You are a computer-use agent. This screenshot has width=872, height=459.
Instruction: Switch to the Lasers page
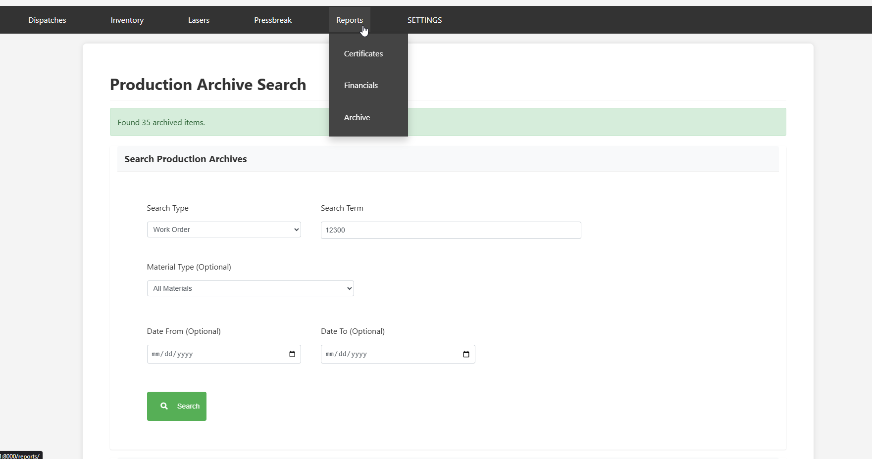click(x=199, y=20)
